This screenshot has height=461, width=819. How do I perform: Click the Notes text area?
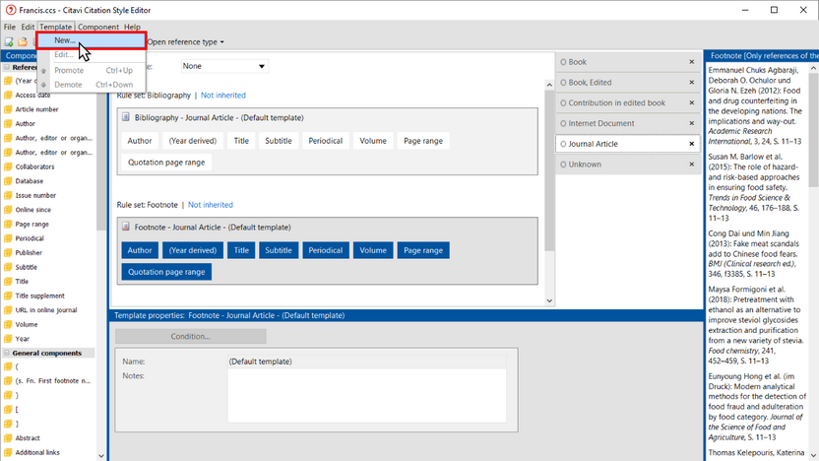click(366, 395)
